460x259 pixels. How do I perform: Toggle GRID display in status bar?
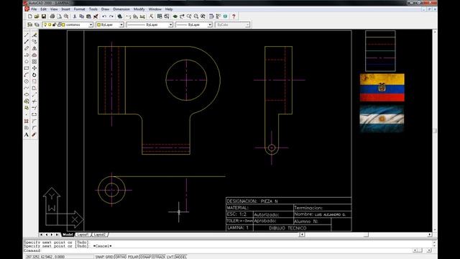click(109, 257)
